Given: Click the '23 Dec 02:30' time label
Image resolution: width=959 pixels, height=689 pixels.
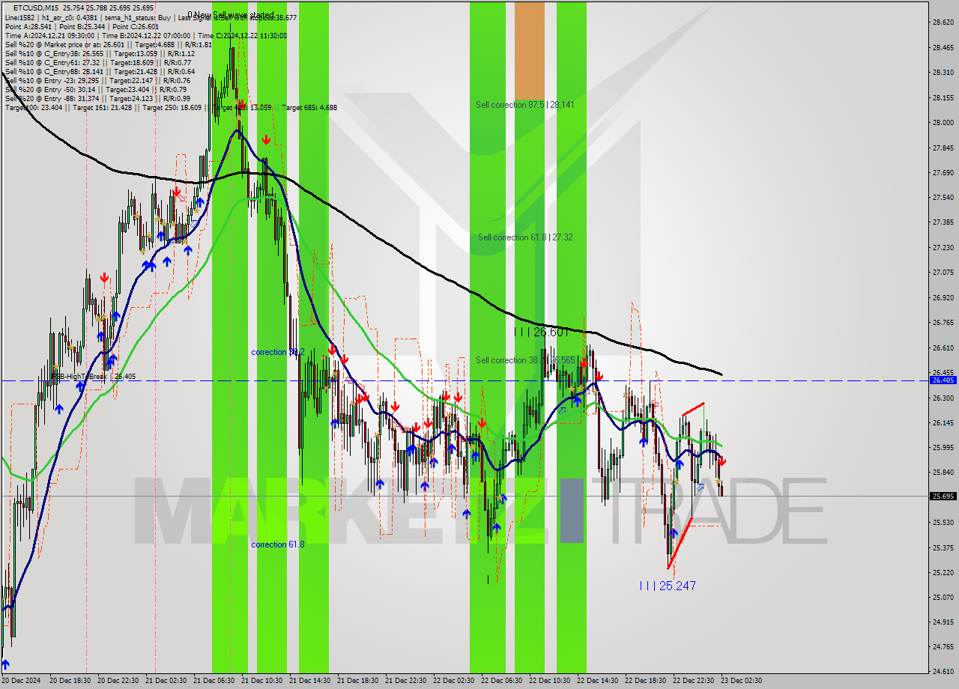Looking at the screenshot, I should 741,681.
